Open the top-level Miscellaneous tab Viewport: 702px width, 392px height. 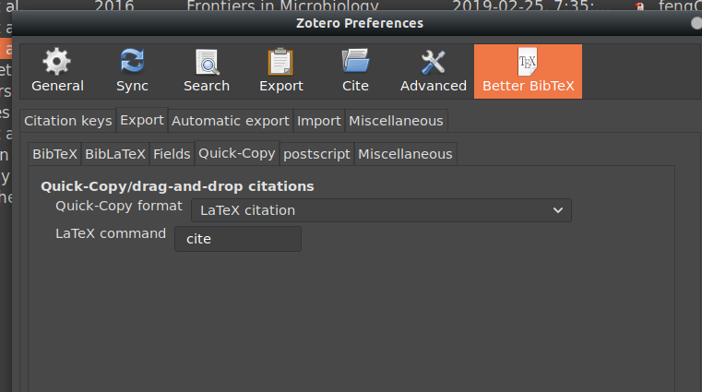coord(396,121)
